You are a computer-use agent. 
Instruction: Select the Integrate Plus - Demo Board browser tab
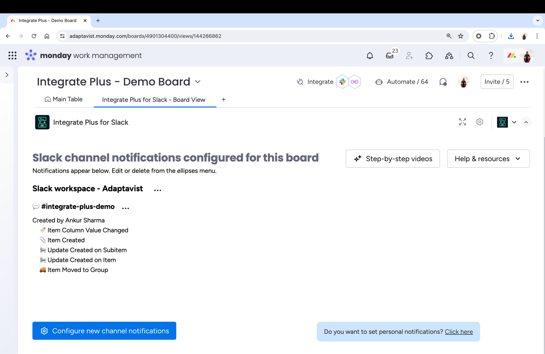[x=48, y=20]
